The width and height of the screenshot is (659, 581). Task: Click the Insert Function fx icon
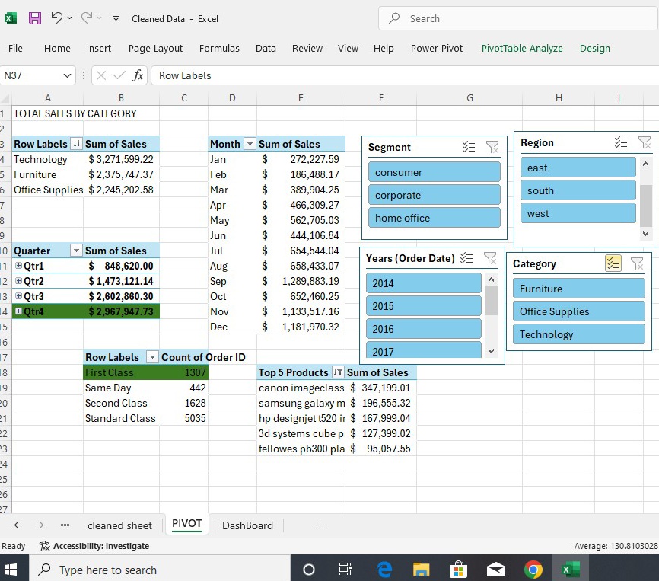pyautogui.click(x=138, y=75)
